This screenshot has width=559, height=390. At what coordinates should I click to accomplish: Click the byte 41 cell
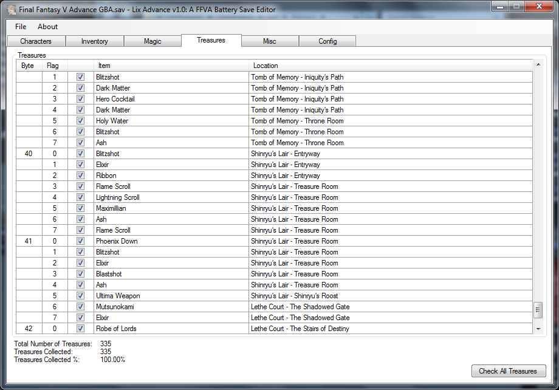pos(29,241)
